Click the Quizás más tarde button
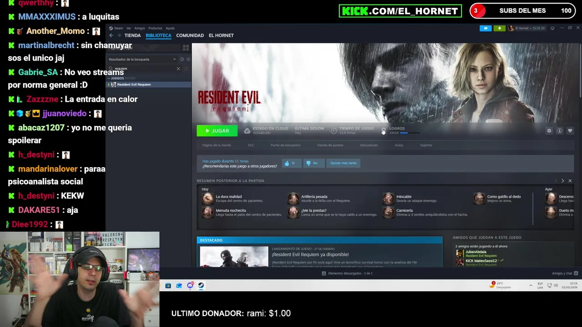582x327 pixels. click(x=343, y=163)
